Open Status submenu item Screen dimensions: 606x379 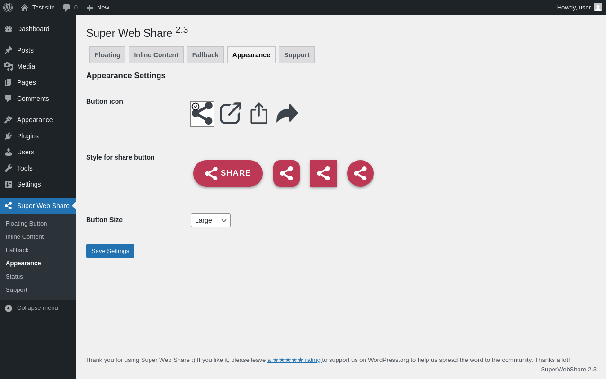(38, 277)
